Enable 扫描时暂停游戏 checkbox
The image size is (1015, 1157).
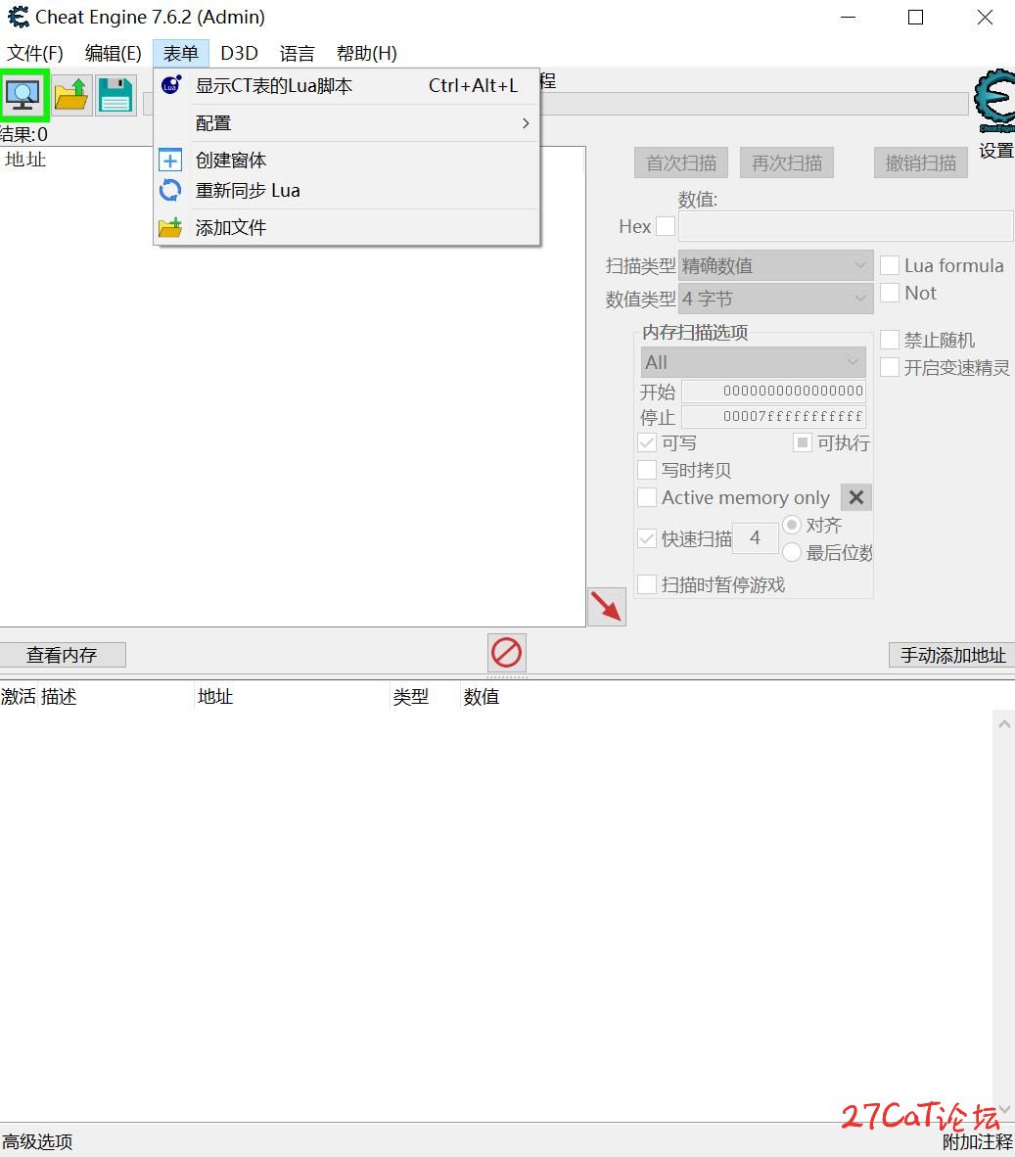pyautogui.click(x=647, y=584)
